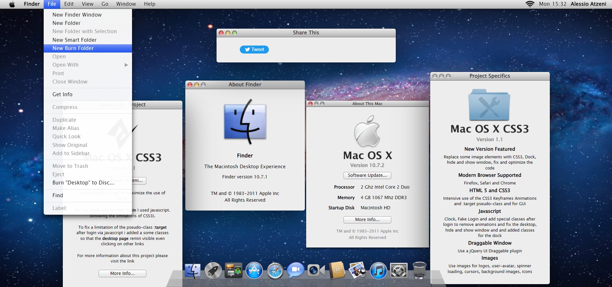The height and width of the screenshot is (287, 612).
Task: Open System Preferences gear in dock
Action: (399, 271)
